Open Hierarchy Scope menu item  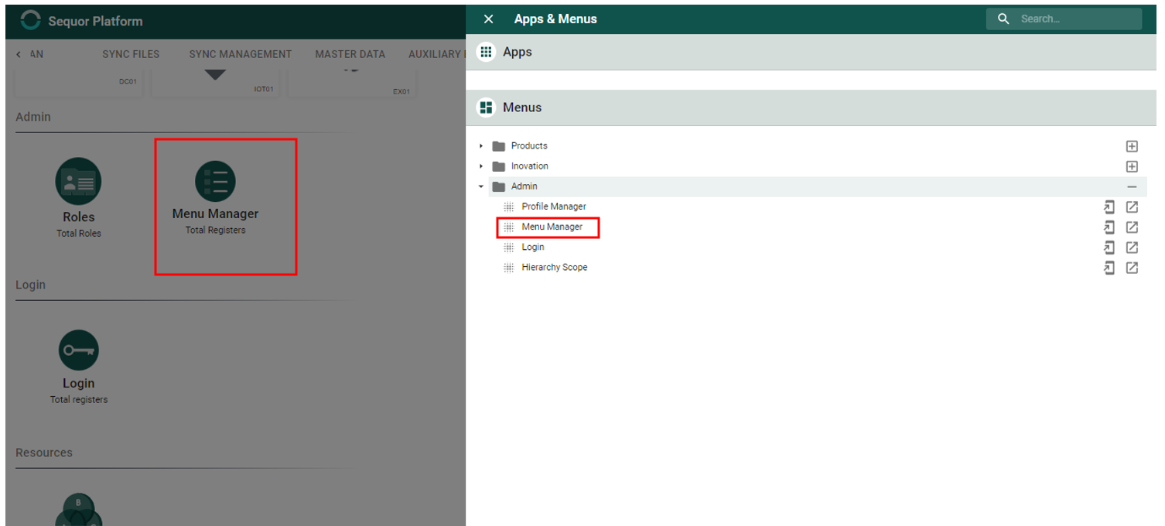click(554, 267)
